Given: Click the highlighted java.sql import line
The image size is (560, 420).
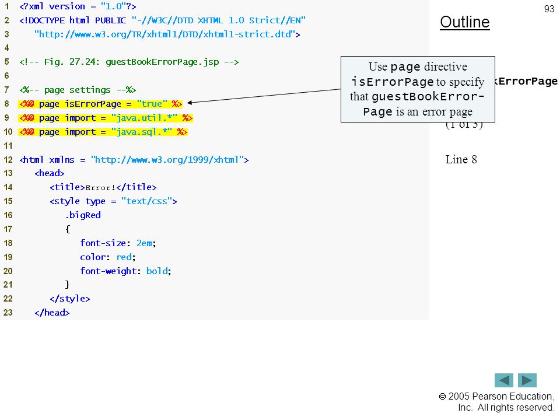Looking at the screenshot, I should [x=103, y=132].
